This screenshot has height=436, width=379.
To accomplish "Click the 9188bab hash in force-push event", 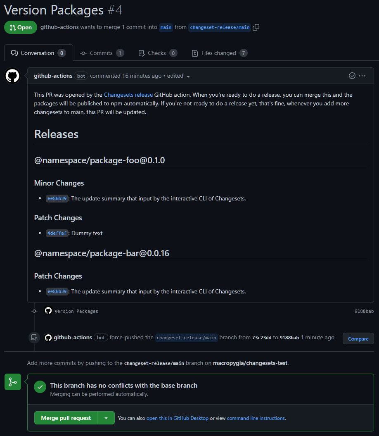I will point(289,338).
